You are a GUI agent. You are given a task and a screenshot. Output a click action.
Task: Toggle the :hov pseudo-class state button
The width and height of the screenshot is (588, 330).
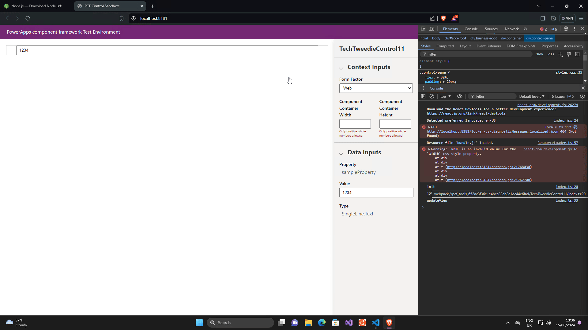539,54
